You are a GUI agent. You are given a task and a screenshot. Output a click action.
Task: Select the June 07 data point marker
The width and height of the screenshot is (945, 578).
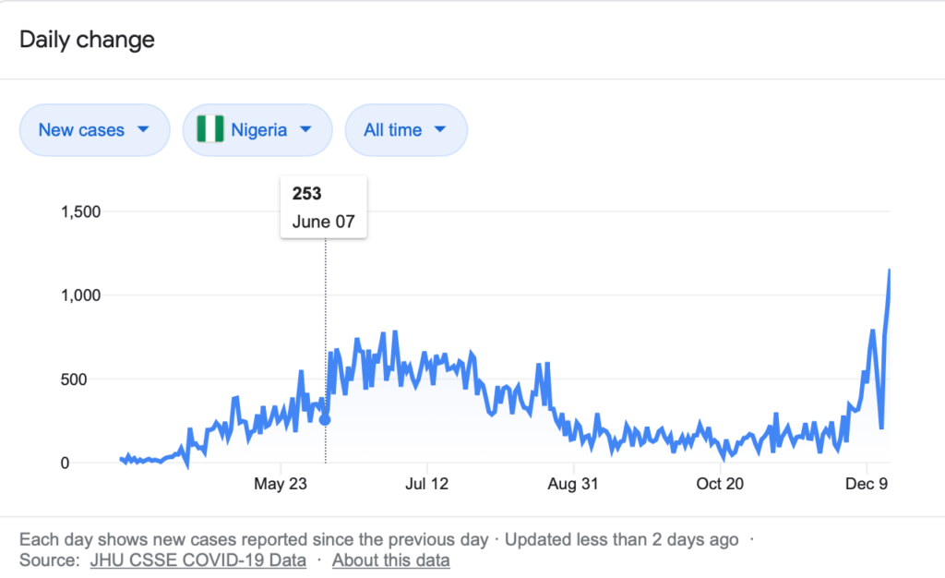[x=325, y=420]
